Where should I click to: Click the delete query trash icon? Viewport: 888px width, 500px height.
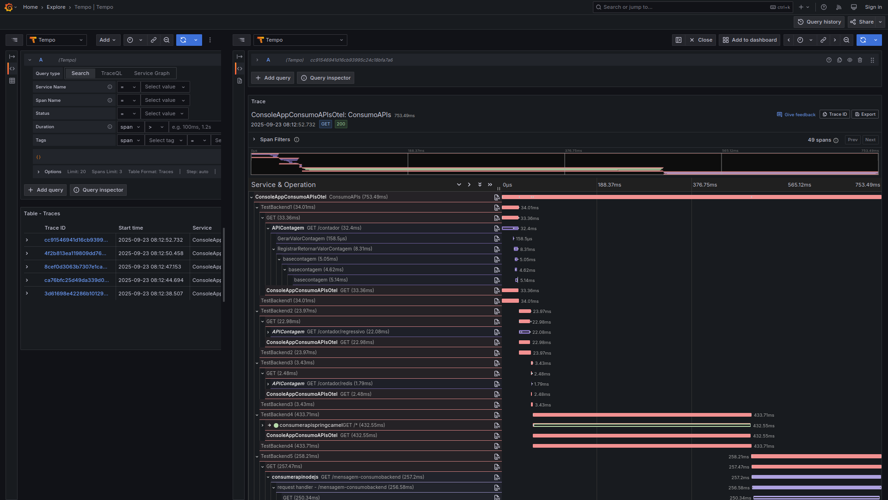tap(860, 60)
